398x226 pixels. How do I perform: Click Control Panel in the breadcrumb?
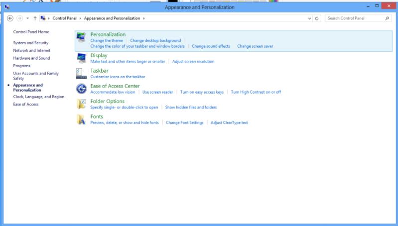click(x=64, y=18)
